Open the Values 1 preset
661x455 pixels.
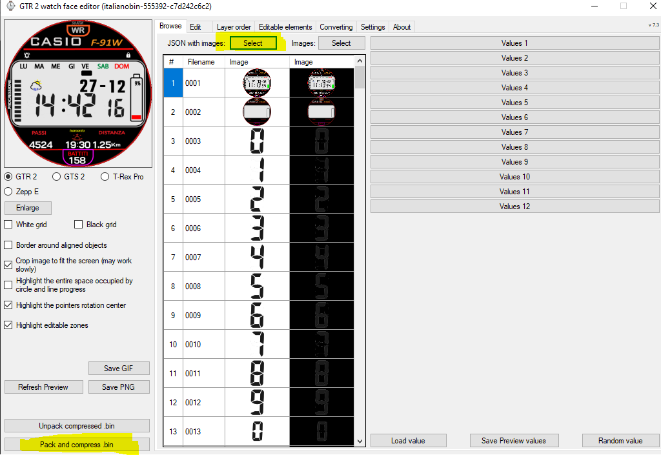coord(514,43)
